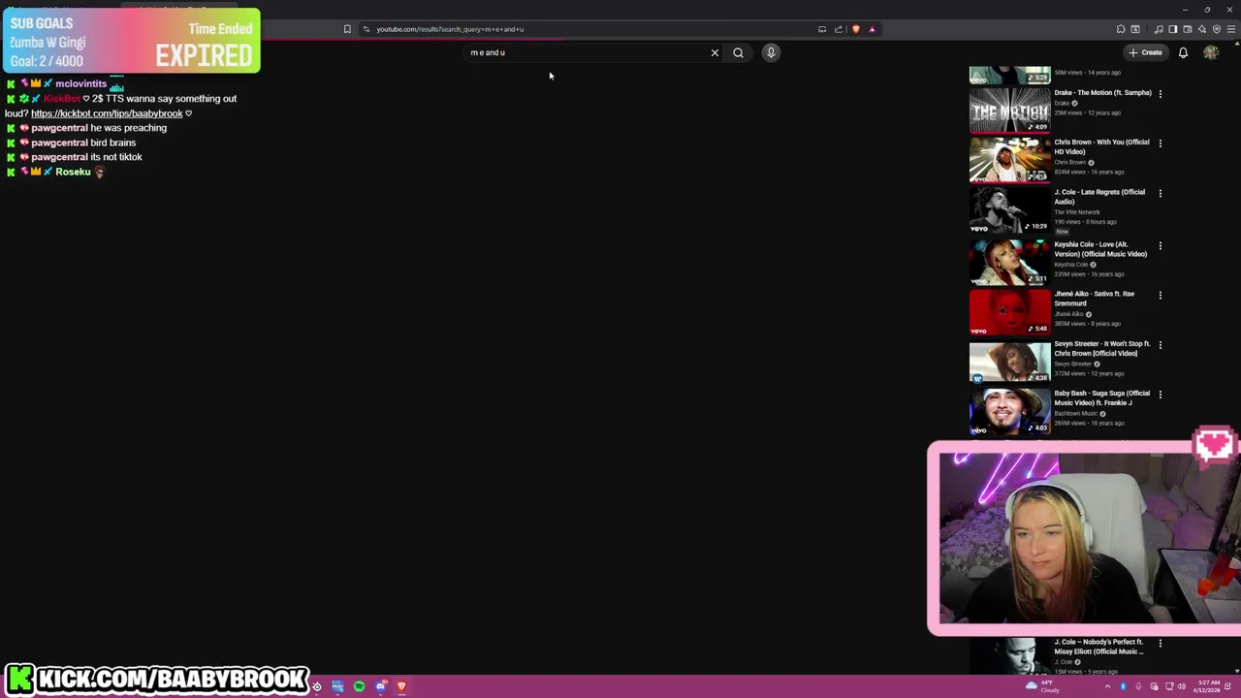Screen dimensions: 1241x698
Task: Open title Jhené Aiko - Sativa ft. Rae Sremmurd
Action: click(x=1094, y=299)
